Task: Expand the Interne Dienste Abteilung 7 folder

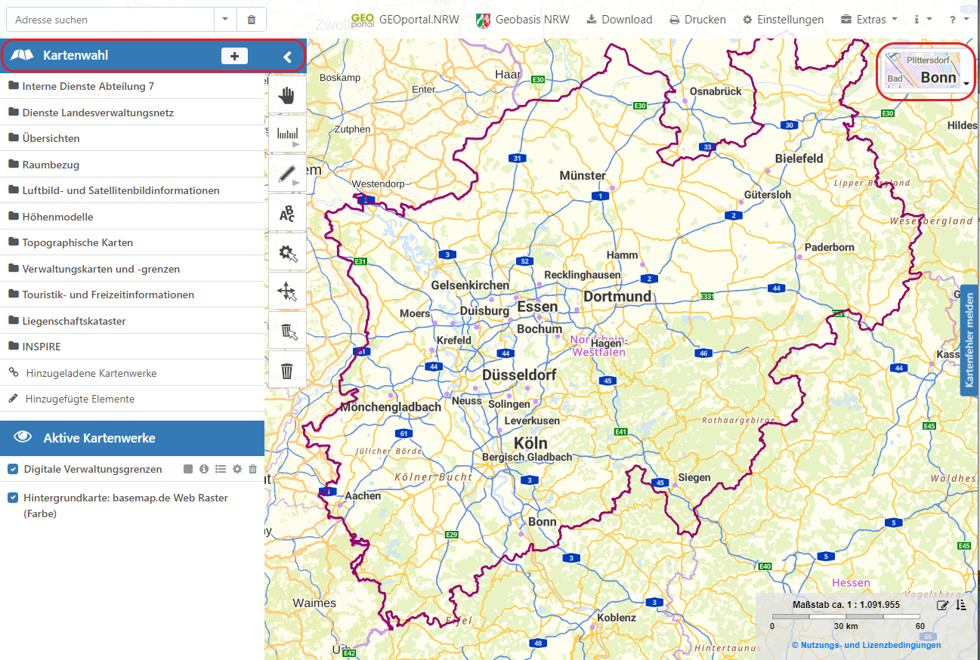Action: tap(132, 86)
